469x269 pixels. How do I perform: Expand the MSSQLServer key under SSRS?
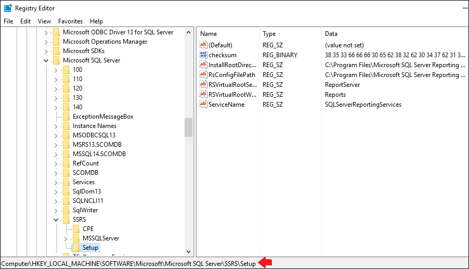(x=66, y=239)
